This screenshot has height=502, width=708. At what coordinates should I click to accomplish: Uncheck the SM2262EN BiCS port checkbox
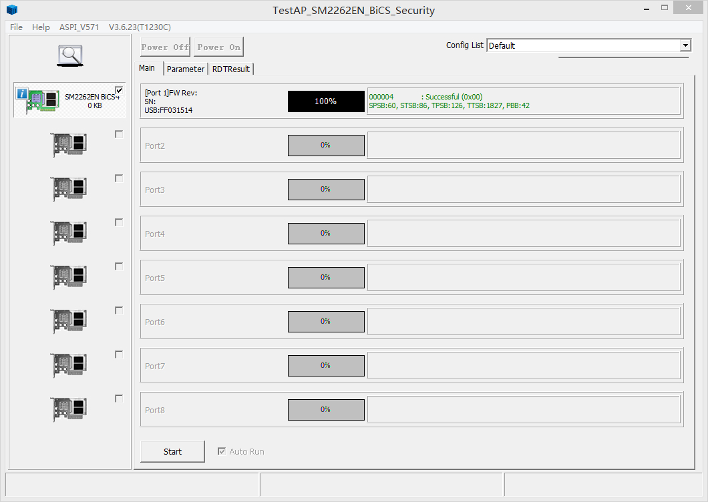tap(119, 90)
